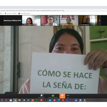Select Angerys Bethancourt video thumbnail
Image resolution: width=107 pixels, height=107 pixels.
[69, 21]
